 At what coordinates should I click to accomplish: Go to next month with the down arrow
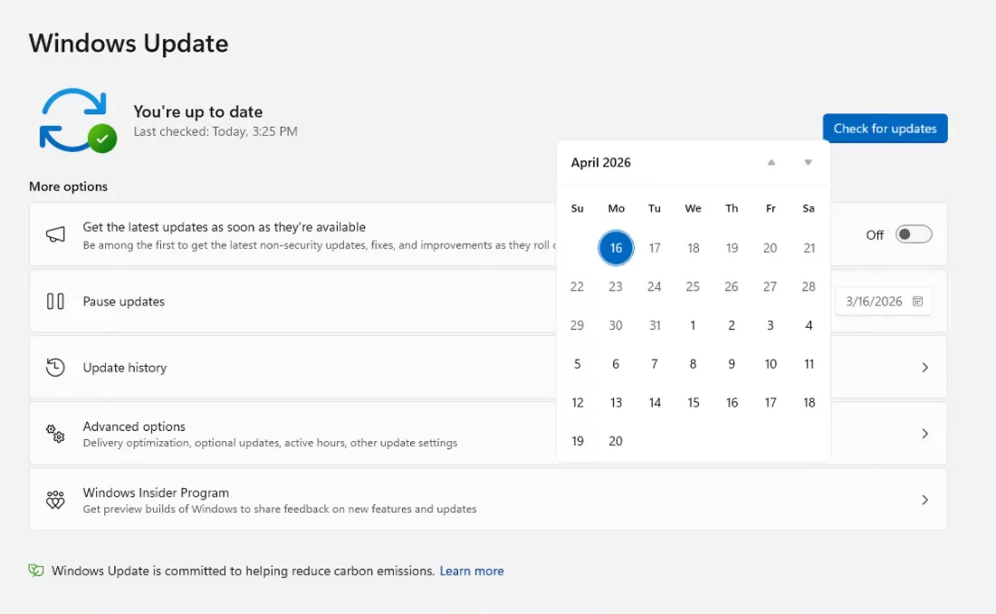(809, 163)
